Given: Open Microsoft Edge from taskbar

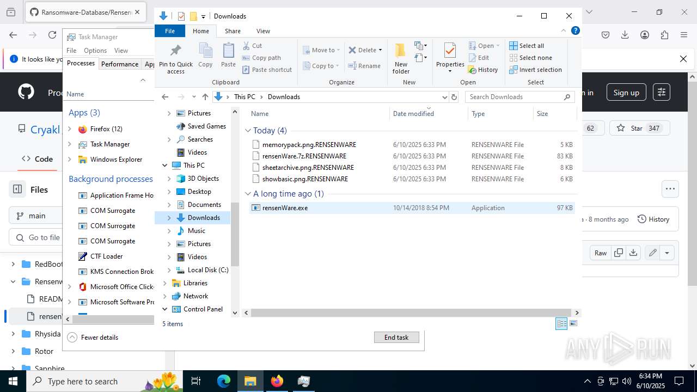Looking at the screenshot, I should tap(224, 381).
